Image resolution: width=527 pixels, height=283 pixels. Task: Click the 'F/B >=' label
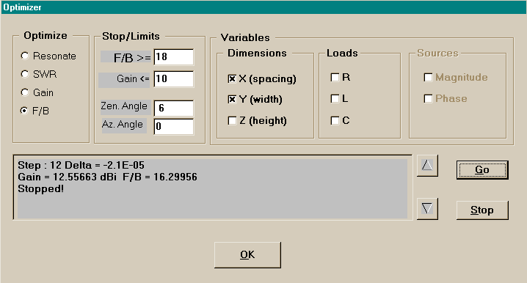(132, 58)
